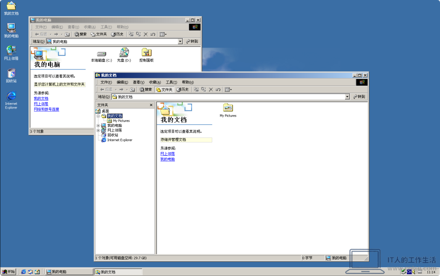
Task: Toggle 文件夹 pane button in 我的文档 toolbar
Action: 164,90
